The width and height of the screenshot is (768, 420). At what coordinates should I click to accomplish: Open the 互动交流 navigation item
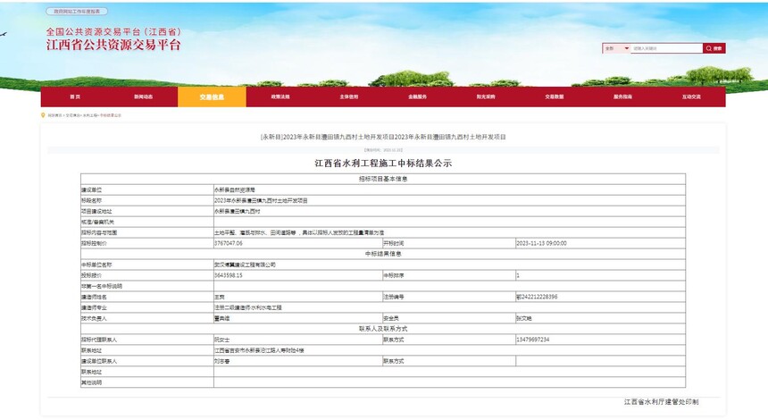coord(691,97)
